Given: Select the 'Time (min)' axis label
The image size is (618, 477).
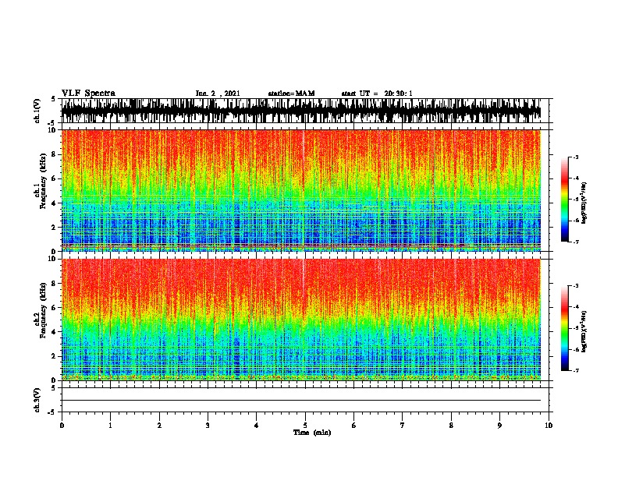Looking at the screenshot, I should 312,433.
